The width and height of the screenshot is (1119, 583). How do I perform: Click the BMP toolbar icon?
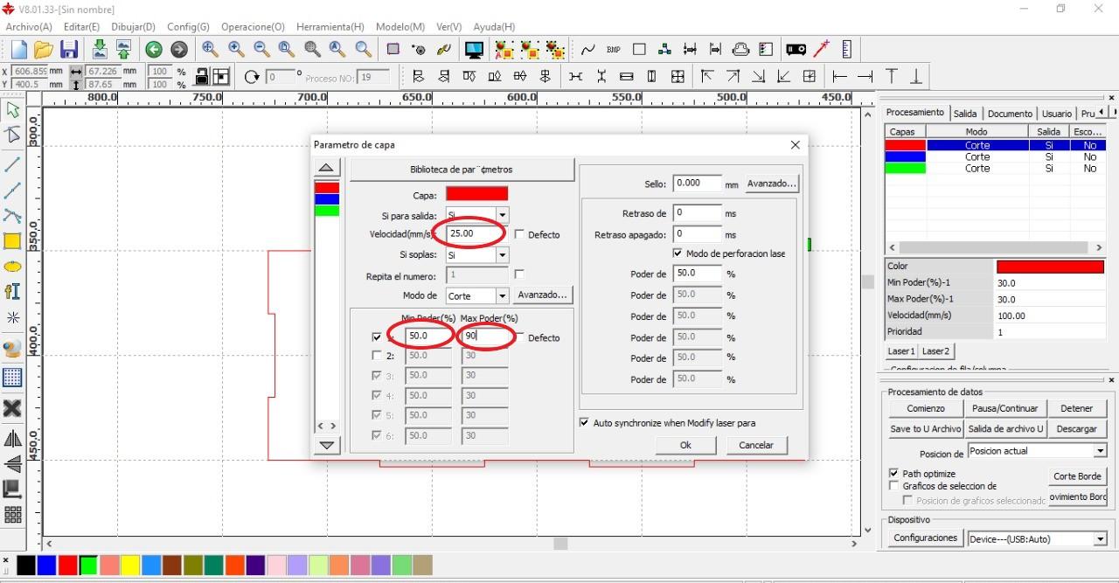tap(613, 50)
